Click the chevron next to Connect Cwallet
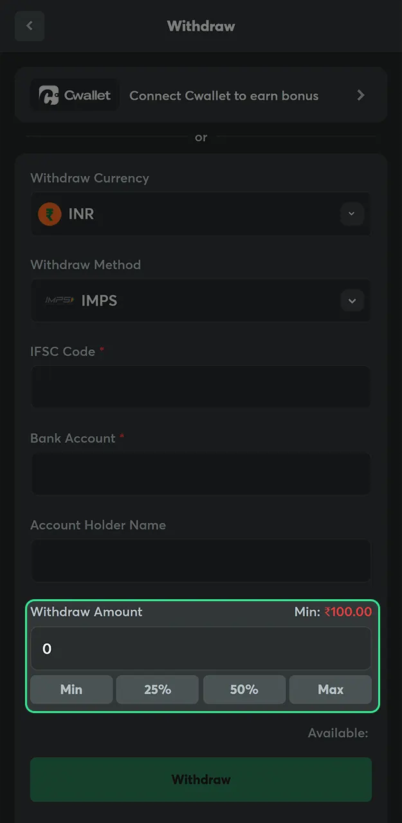 361,95
